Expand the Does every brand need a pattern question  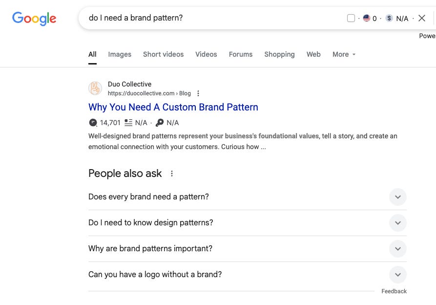tap(398, 197)
